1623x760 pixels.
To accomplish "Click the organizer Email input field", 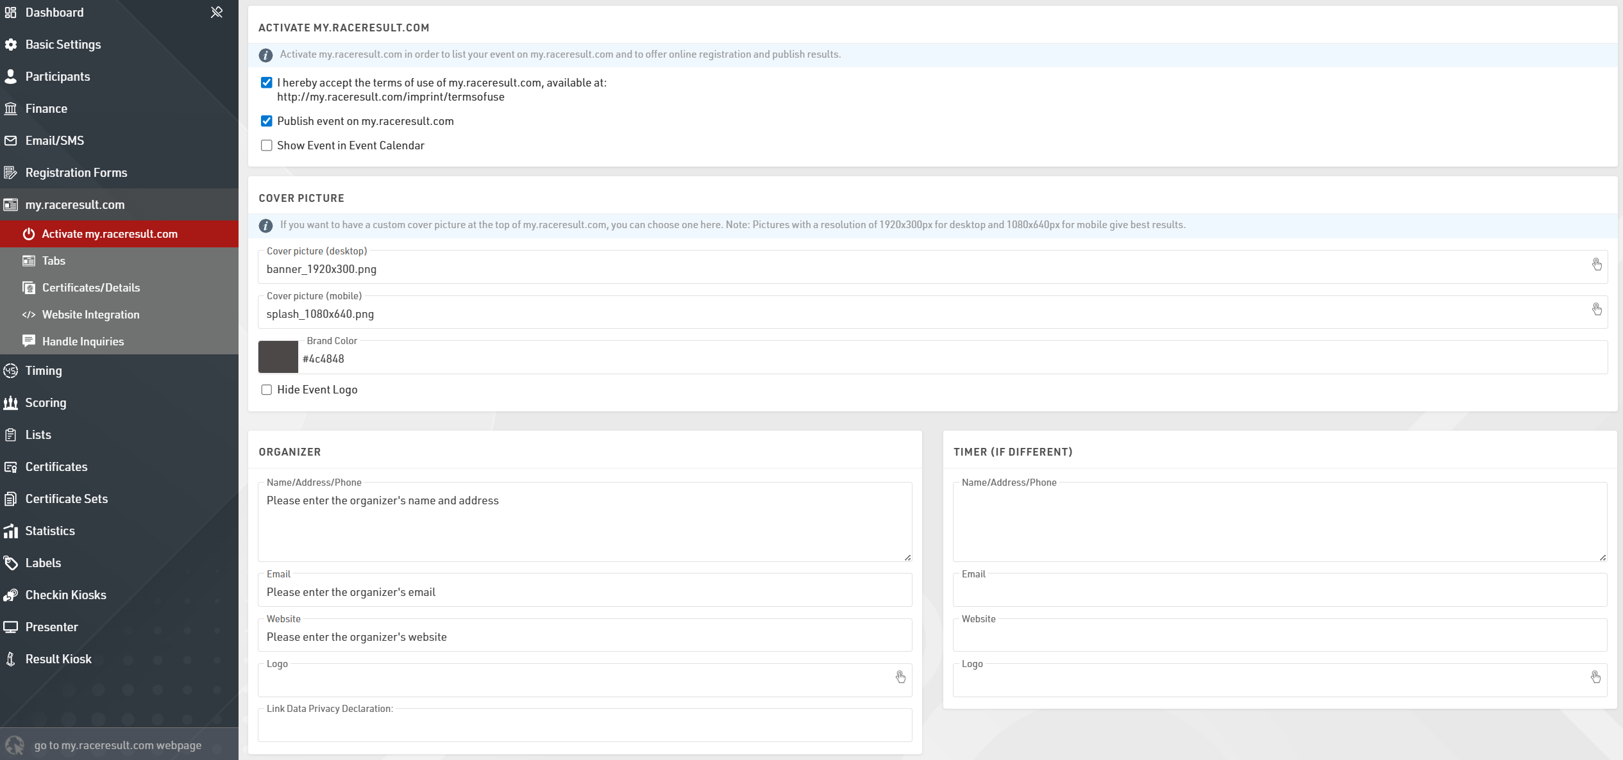I will point(584,593).
